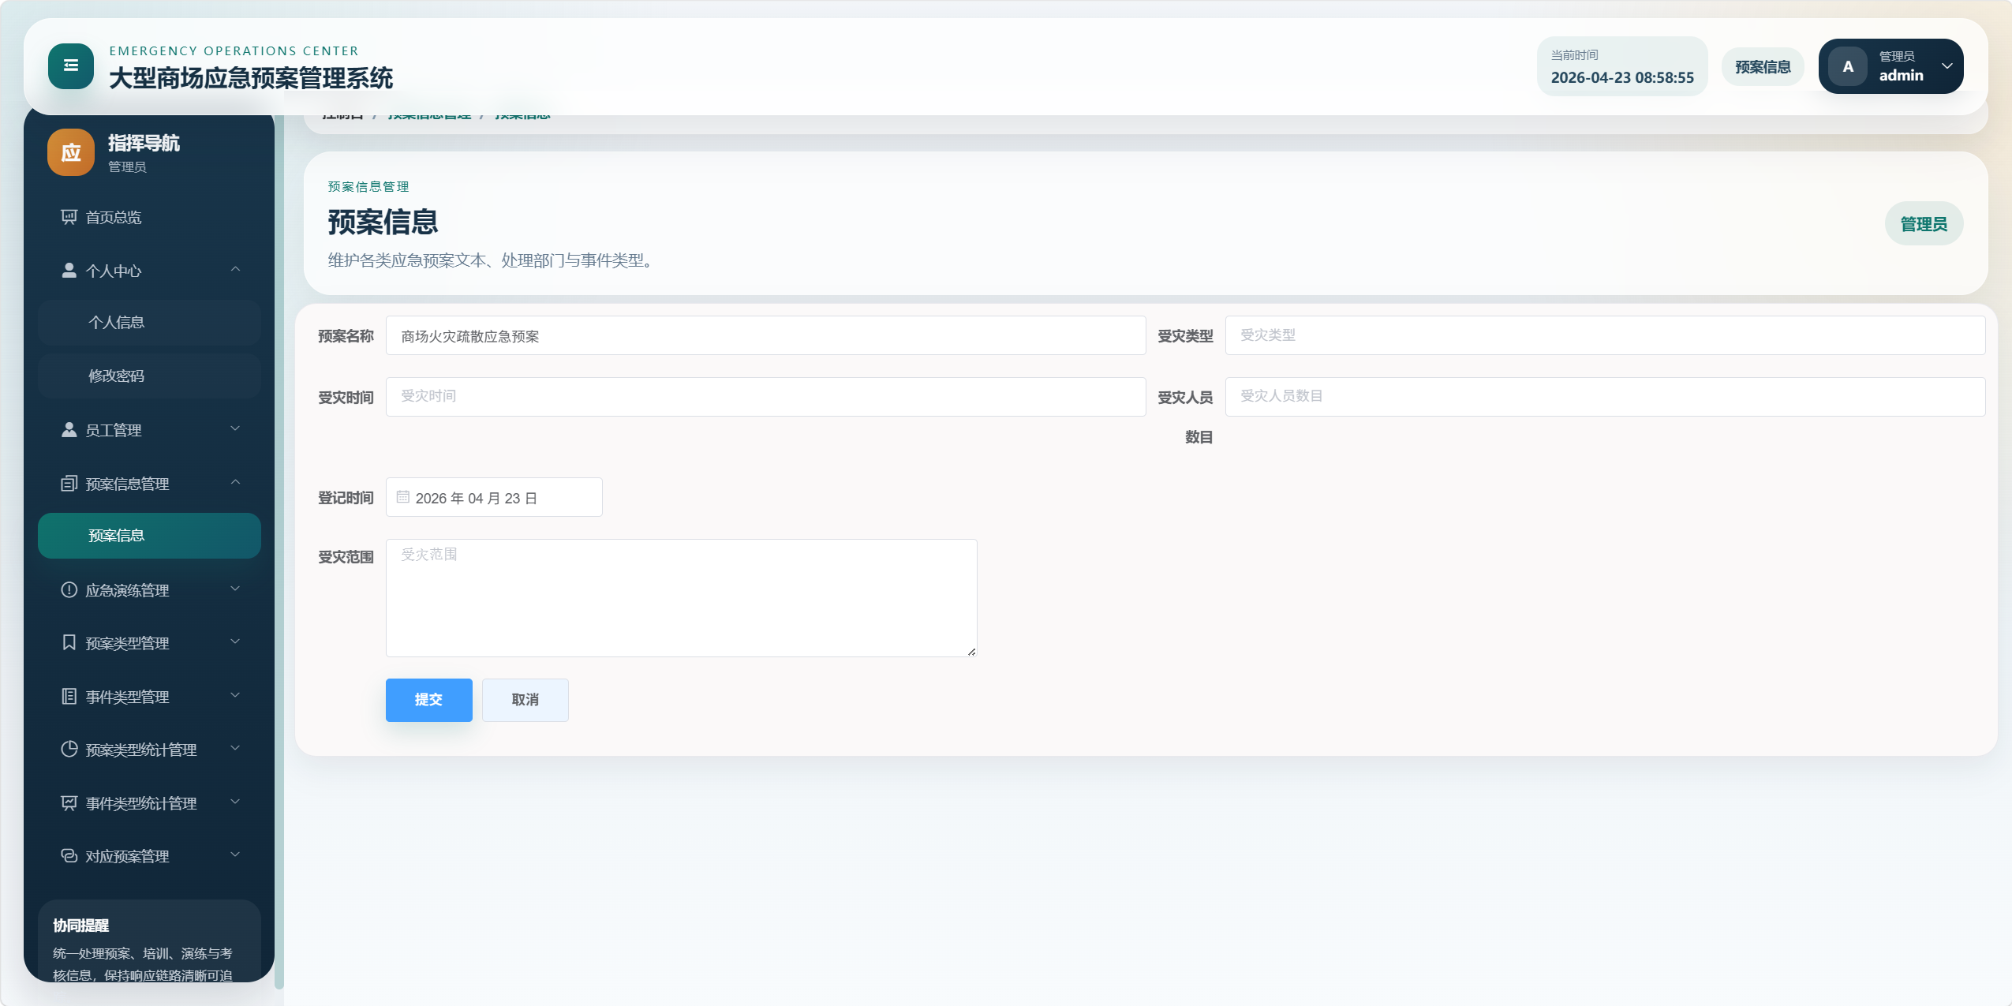
Task: Expand the 事件类型统计管理 section
Action: 235,802
